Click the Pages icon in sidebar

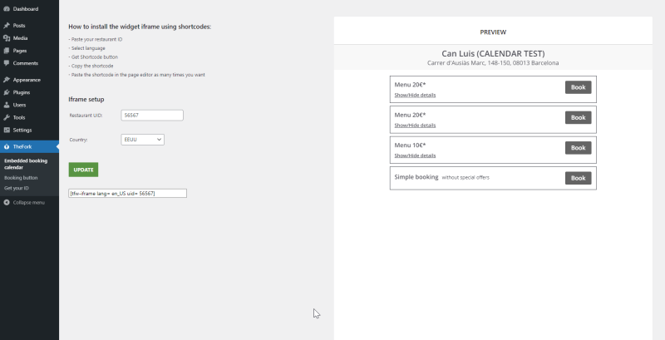click(7, 51)
